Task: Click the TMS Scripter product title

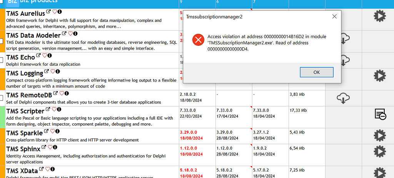Action: (x=25, y=111)
